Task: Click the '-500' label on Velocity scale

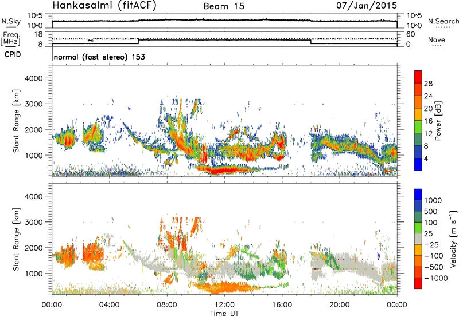Action: pos(434,267)
